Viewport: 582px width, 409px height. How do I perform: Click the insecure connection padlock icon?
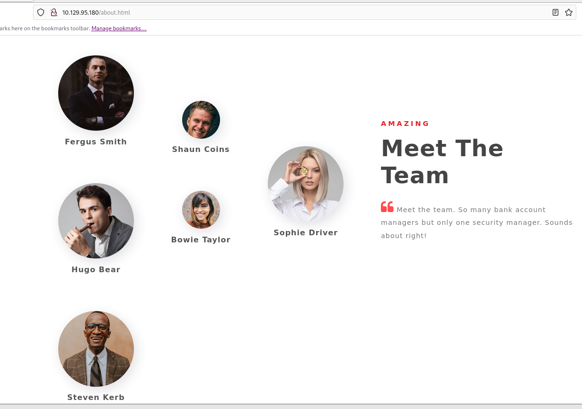click(53, 12)
